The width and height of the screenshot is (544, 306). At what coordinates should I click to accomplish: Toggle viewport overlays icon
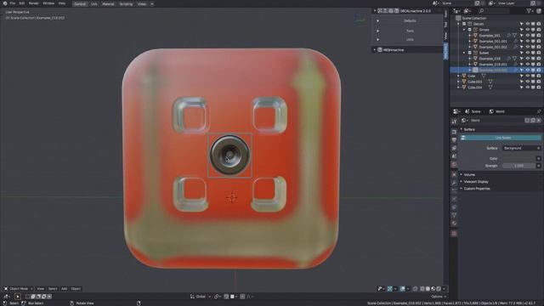(402, 289)
